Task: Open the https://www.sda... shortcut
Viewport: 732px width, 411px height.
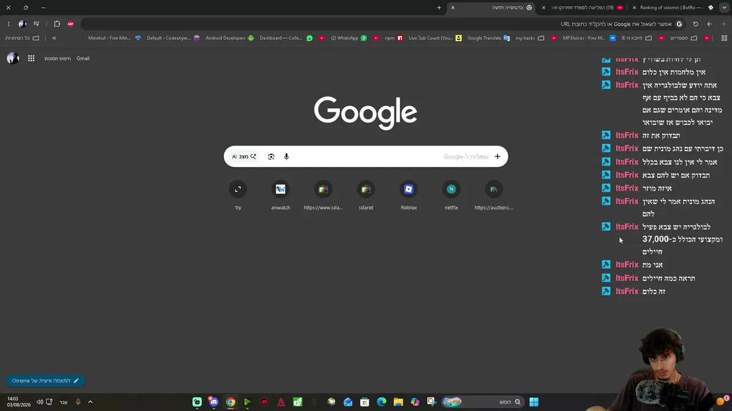Action: (323, 196)
